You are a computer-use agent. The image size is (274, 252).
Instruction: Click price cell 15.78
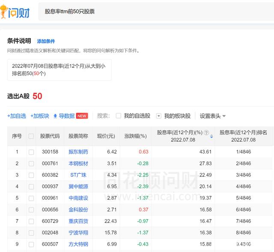point(110,233)
